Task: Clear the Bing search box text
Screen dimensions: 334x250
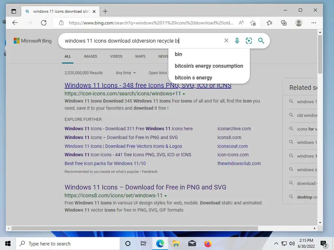Action: [226, 40]
